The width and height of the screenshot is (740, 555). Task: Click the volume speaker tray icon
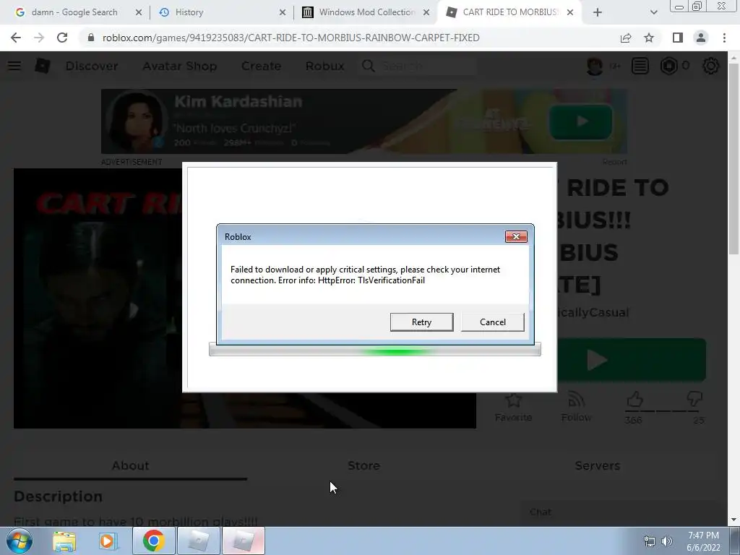[667, 541]
